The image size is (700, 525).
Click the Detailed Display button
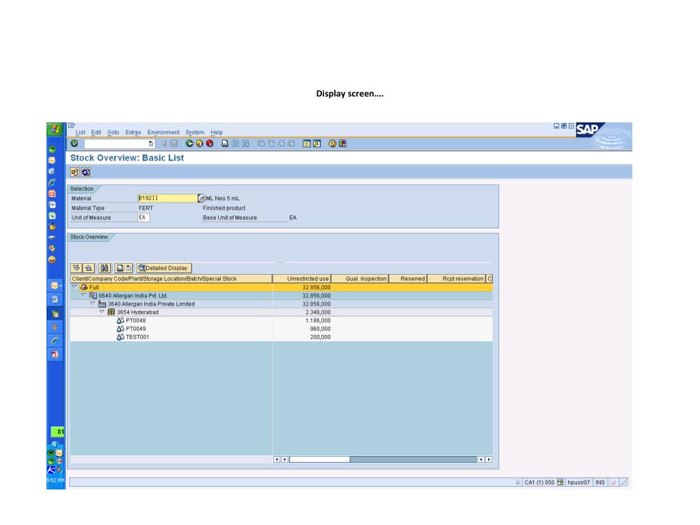(164, 268)
